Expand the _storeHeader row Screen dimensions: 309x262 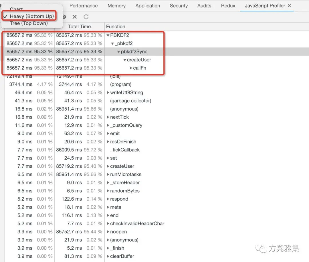pos(108,183)
